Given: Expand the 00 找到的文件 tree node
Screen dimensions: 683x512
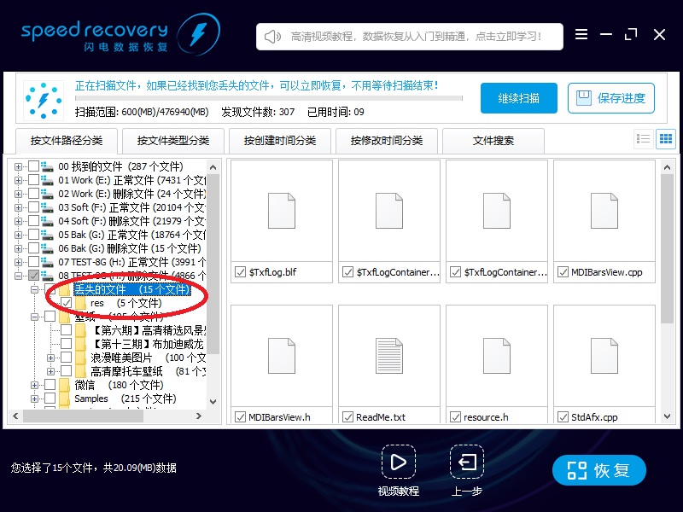Looking at the screenshot, I should [19, 166].
